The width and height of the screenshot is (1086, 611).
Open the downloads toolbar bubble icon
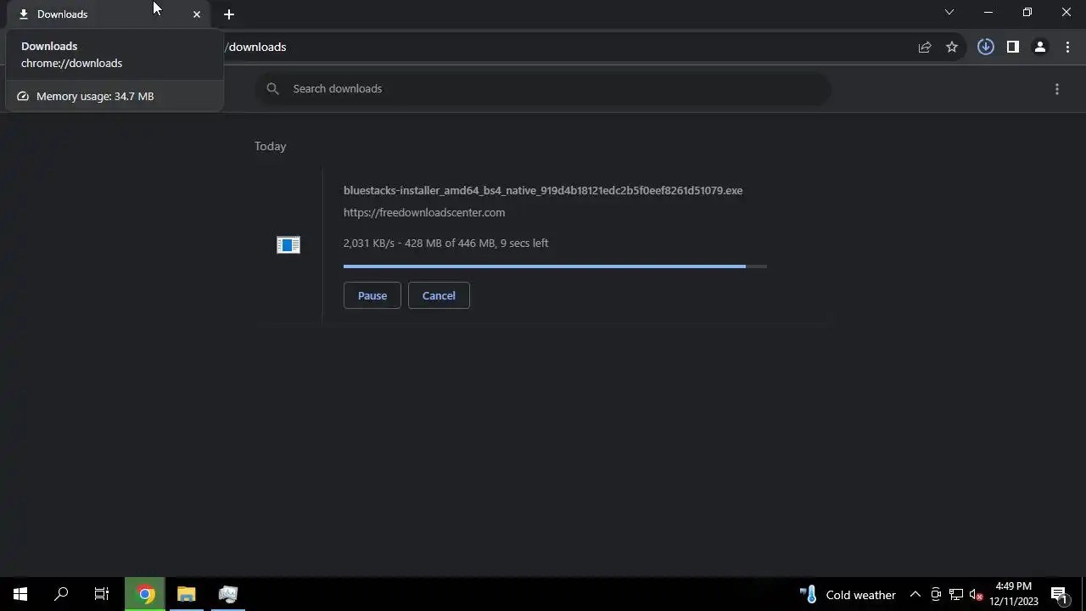[985, 48]
